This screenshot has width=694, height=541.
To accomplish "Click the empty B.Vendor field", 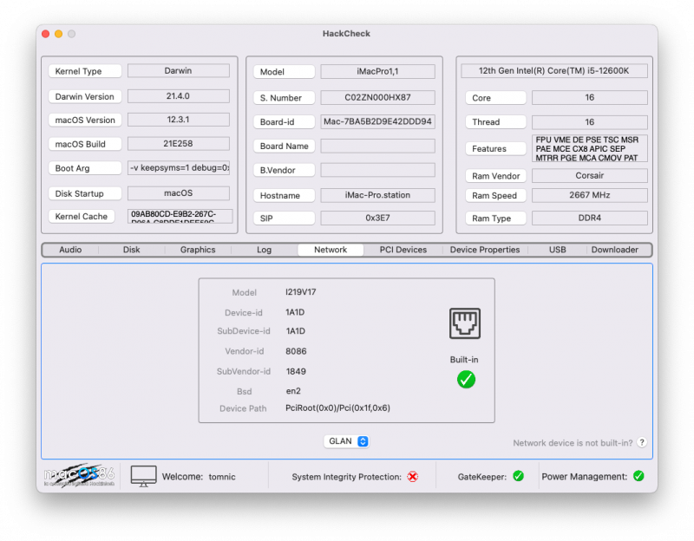I will tap(377, 170).
